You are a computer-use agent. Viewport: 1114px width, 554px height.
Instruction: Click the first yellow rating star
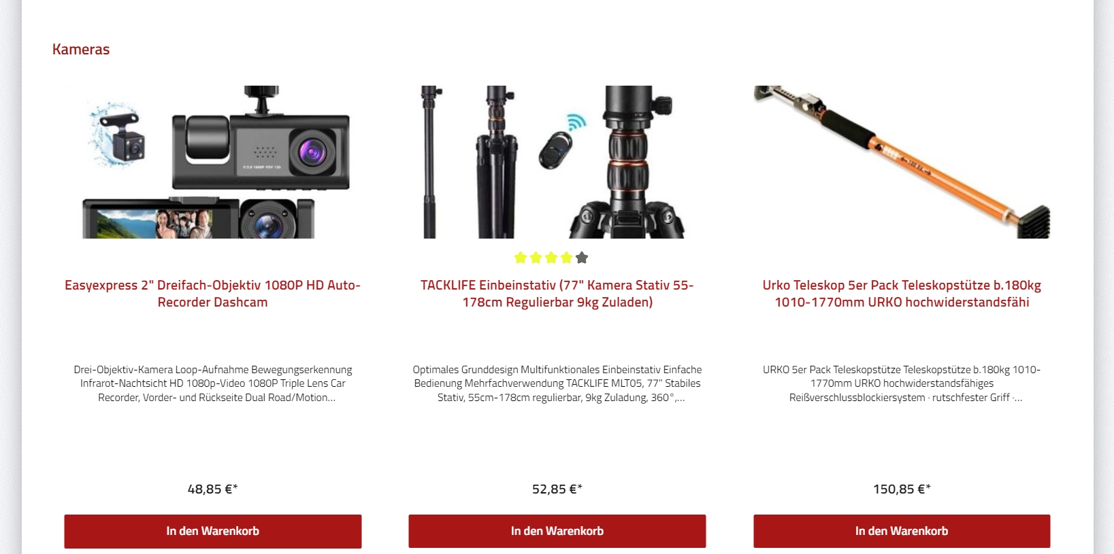click(x=521, y=258)
